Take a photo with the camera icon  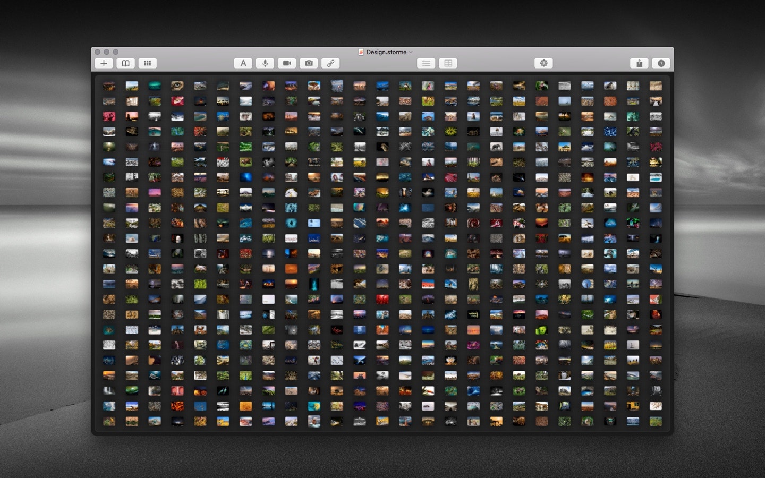click(309, 63)
